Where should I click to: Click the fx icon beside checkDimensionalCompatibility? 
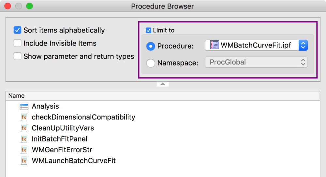pyautogui.click(x=24, y=117)
